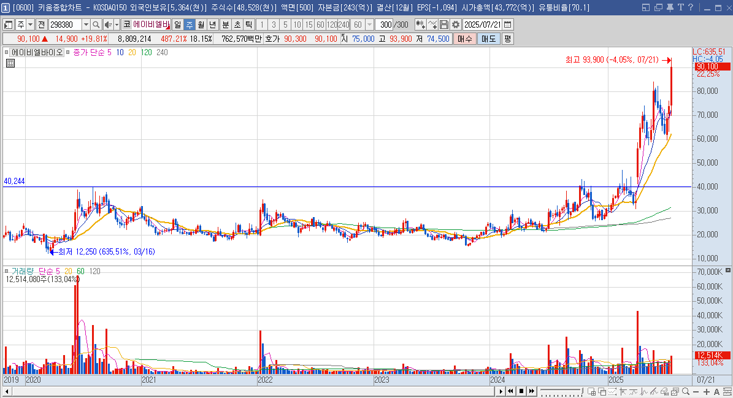Click the eraser tool icon in bottom toolbar
This screenshot has width=733, height=398.
pos(665,391)
